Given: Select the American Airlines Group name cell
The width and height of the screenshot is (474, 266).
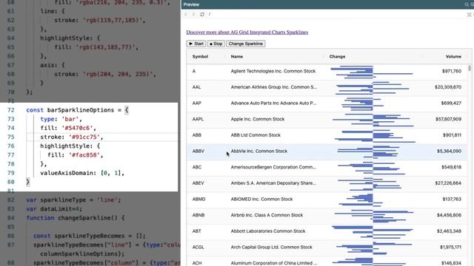Looking at the screenshot, I should coord(274,87).
